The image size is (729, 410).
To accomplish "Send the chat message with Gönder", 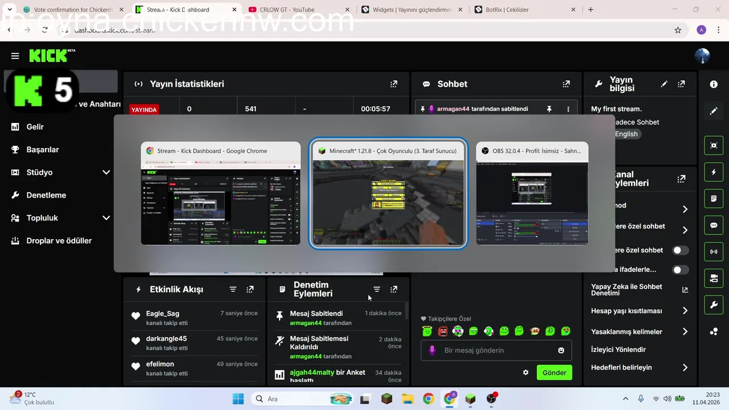I will pyautogui.click(x=554, y=372).
